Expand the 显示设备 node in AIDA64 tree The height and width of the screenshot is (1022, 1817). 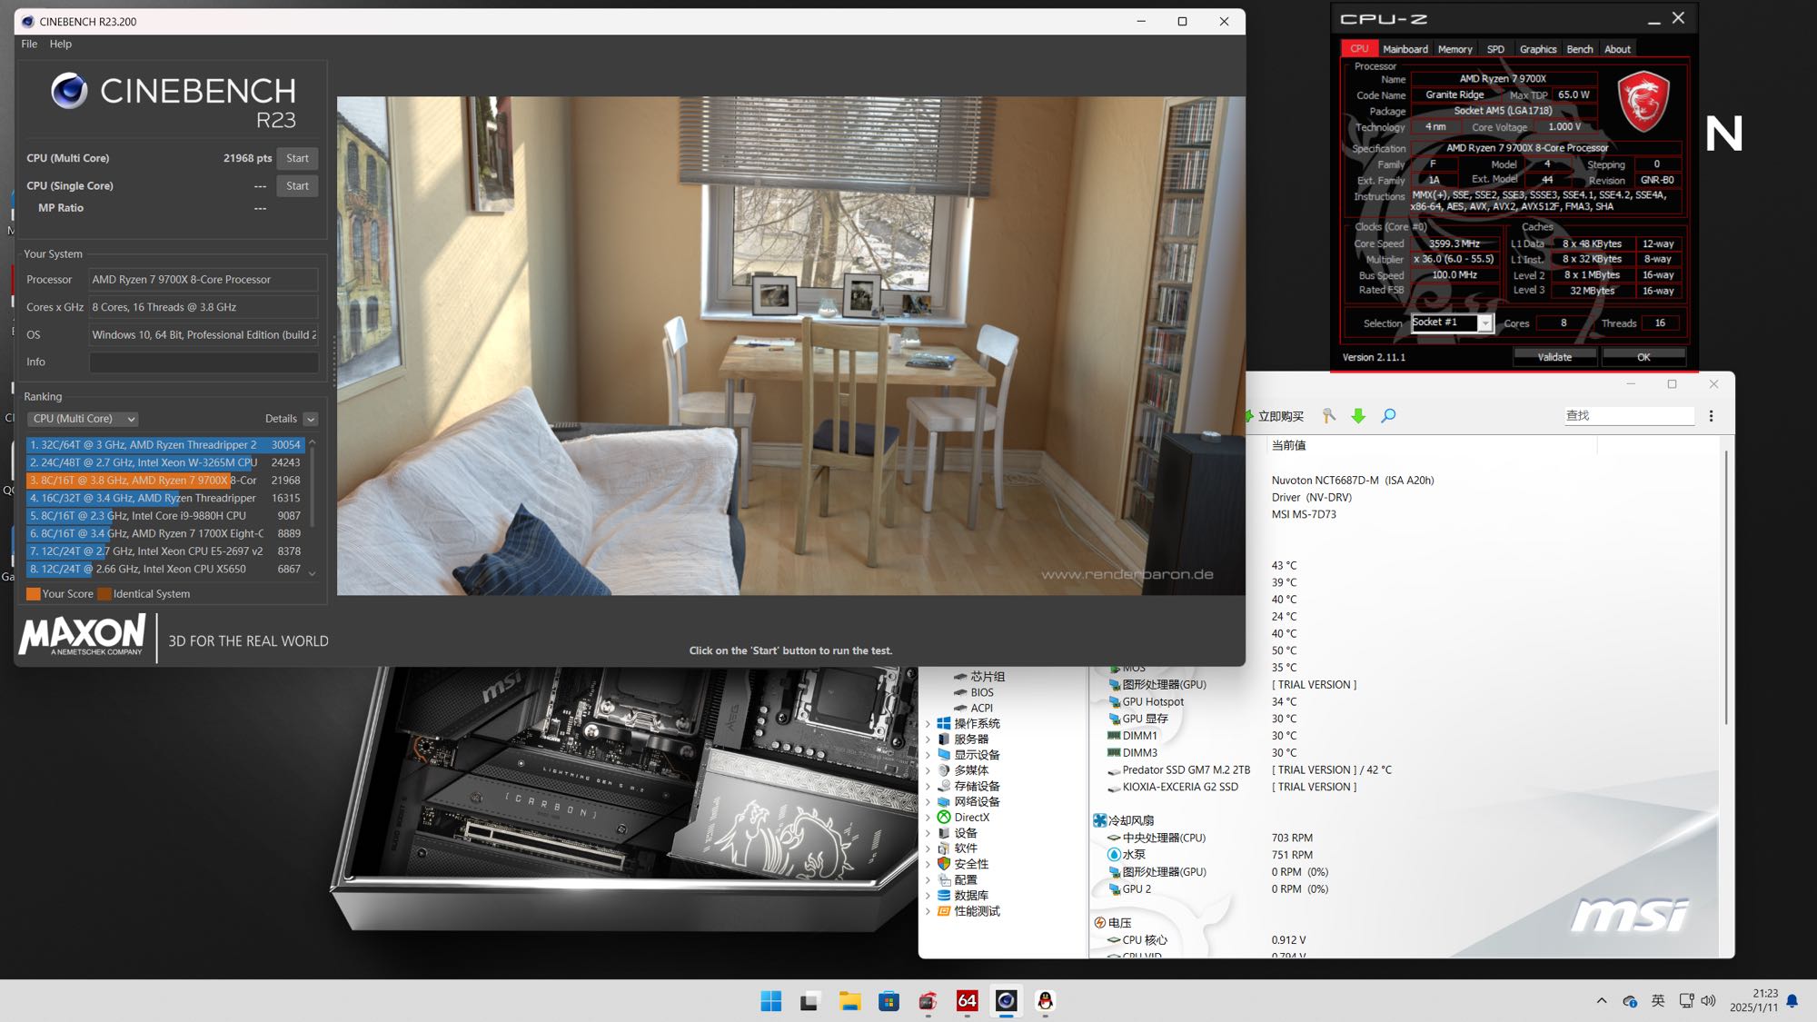928,755
